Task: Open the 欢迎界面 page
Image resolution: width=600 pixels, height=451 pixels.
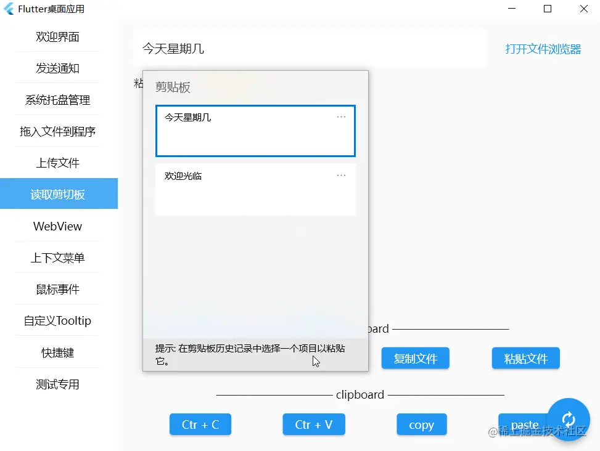Action: coord(57,37)
